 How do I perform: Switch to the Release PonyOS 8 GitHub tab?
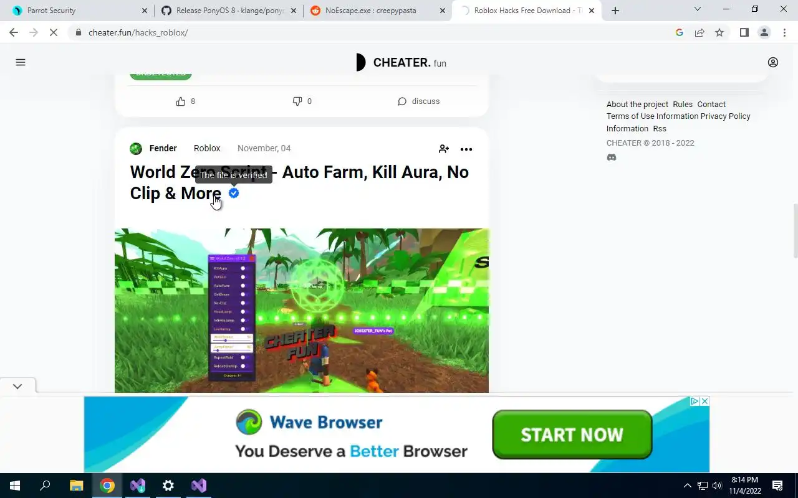click(228, 11)
